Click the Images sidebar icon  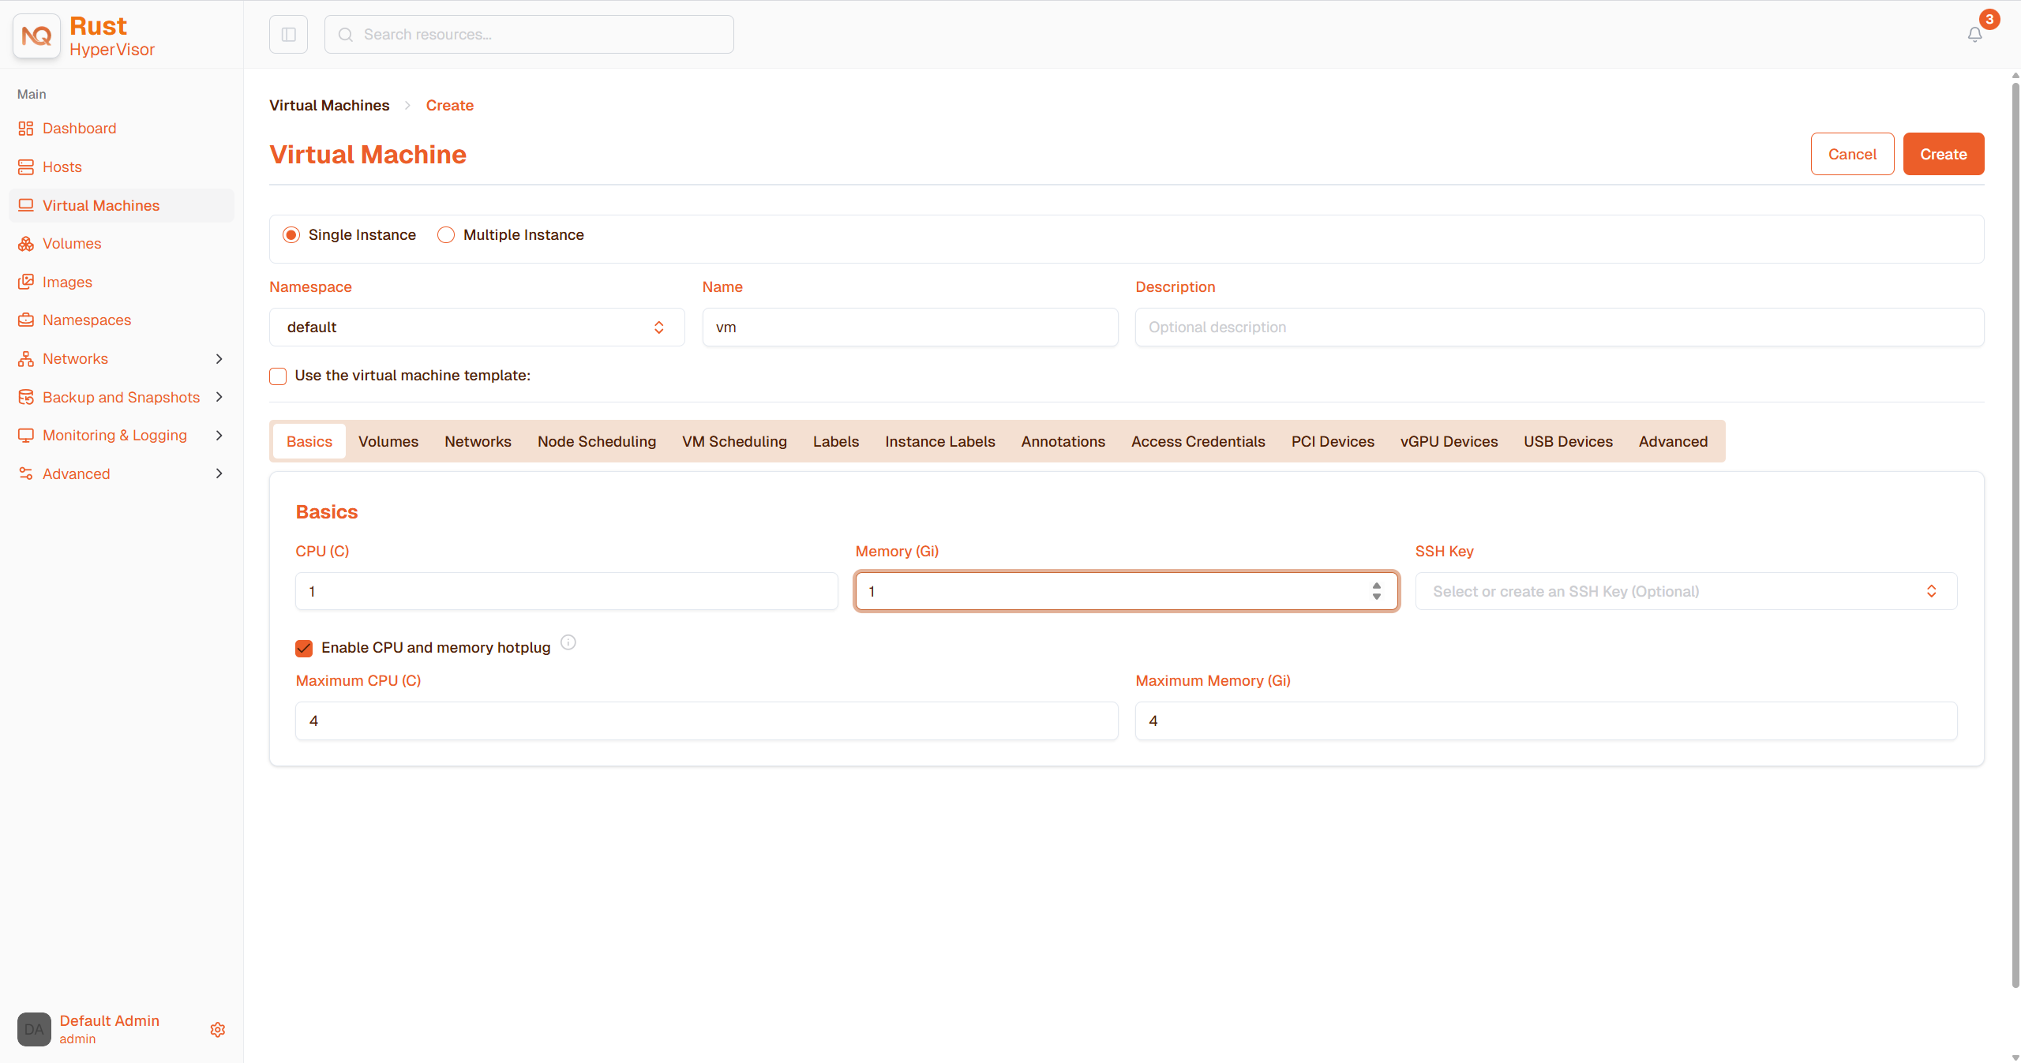(26, 282)
